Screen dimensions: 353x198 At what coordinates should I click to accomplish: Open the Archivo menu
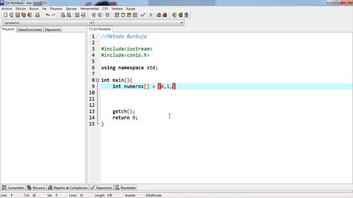[7, 9]
